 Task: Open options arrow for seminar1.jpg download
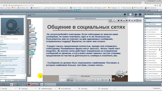tap(115, 88)
